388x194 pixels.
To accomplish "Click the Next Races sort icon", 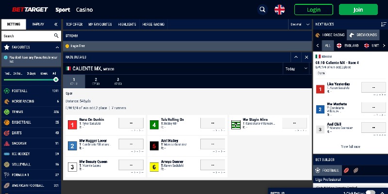I will (x=384, y=24).
